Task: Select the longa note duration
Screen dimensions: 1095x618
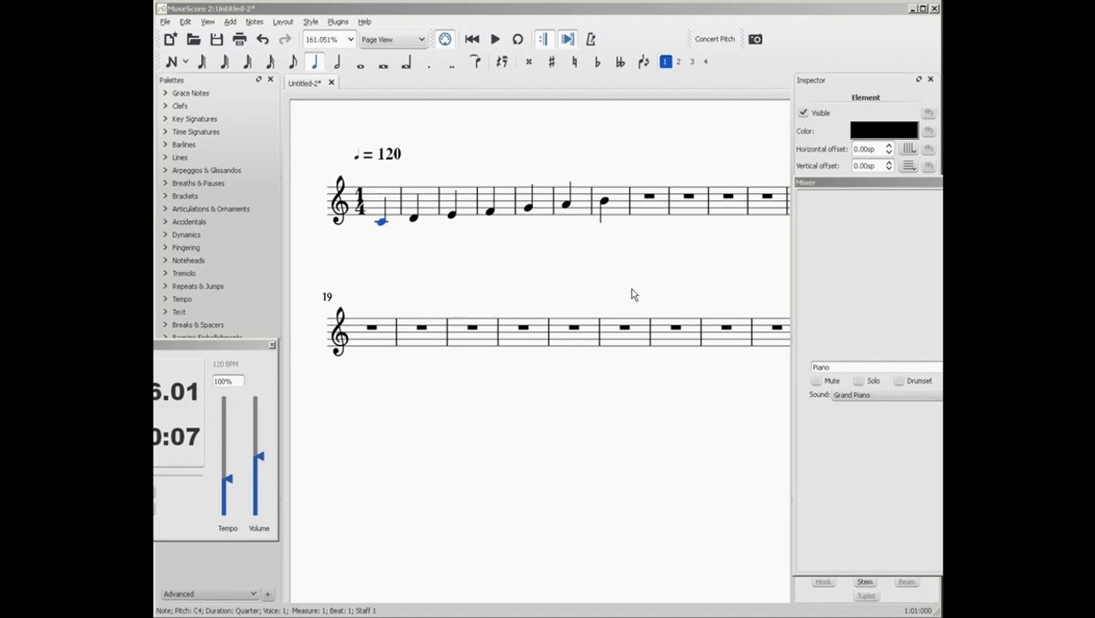Action: tap(406, 63)
